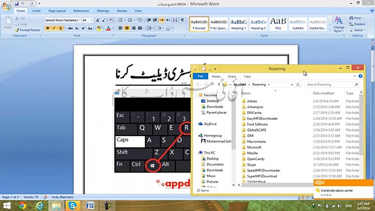Open Share tab in Roaming window
Screen dimensions: 375x211
point(232,76)
